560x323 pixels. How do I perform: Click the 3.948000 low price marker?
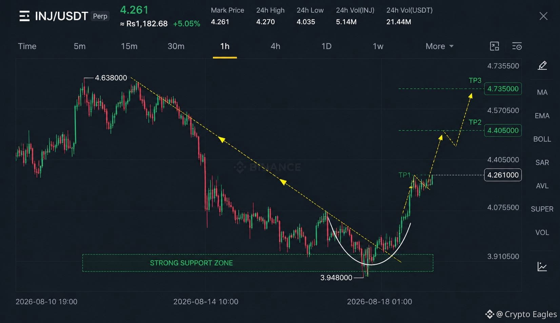(x=336, y=278)
